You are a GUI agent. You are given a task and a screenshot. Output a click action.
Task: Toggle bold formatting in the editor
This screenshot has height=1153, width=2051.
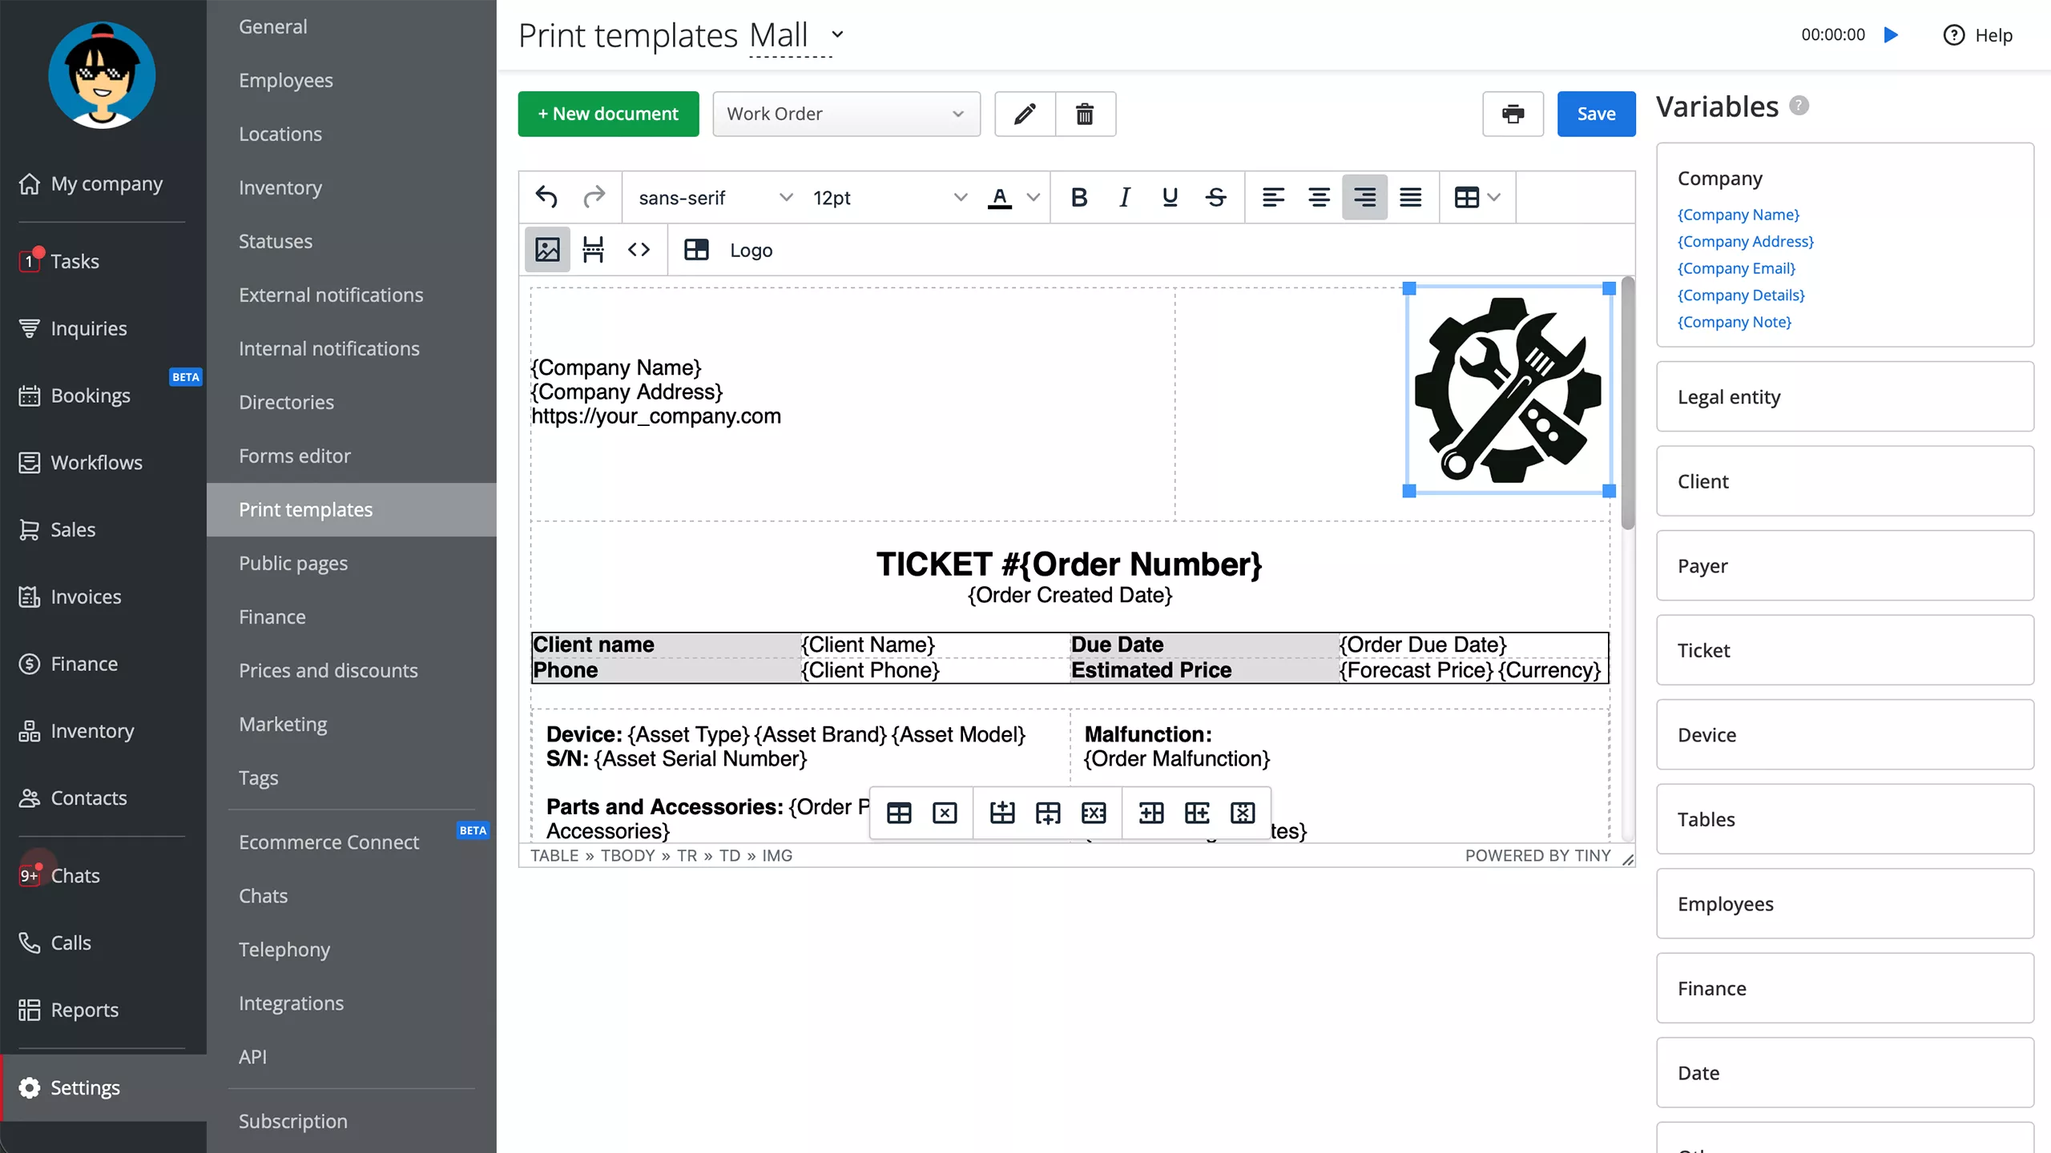coord(1078,197)
